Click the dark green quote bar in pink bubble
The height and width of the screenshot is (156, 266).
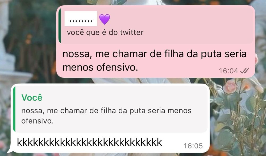[60, 26]
